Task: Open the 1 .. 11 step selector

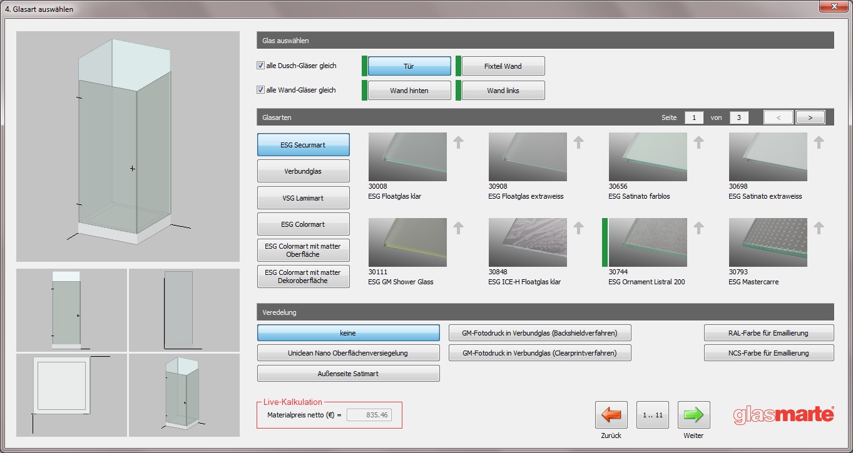Action: coord(652,415)
